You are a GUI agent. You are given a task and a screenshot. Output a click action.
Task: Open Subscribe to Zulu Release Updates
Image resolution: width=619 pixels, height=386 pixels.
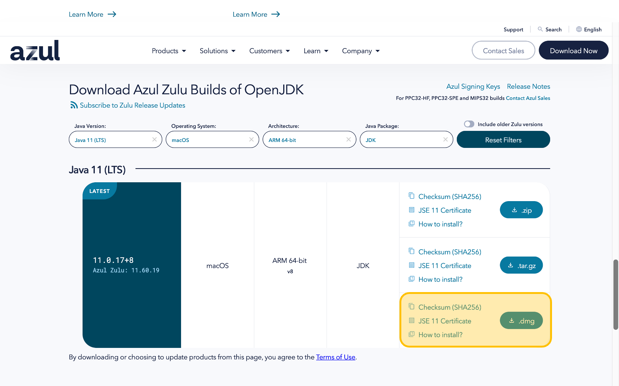133,105
